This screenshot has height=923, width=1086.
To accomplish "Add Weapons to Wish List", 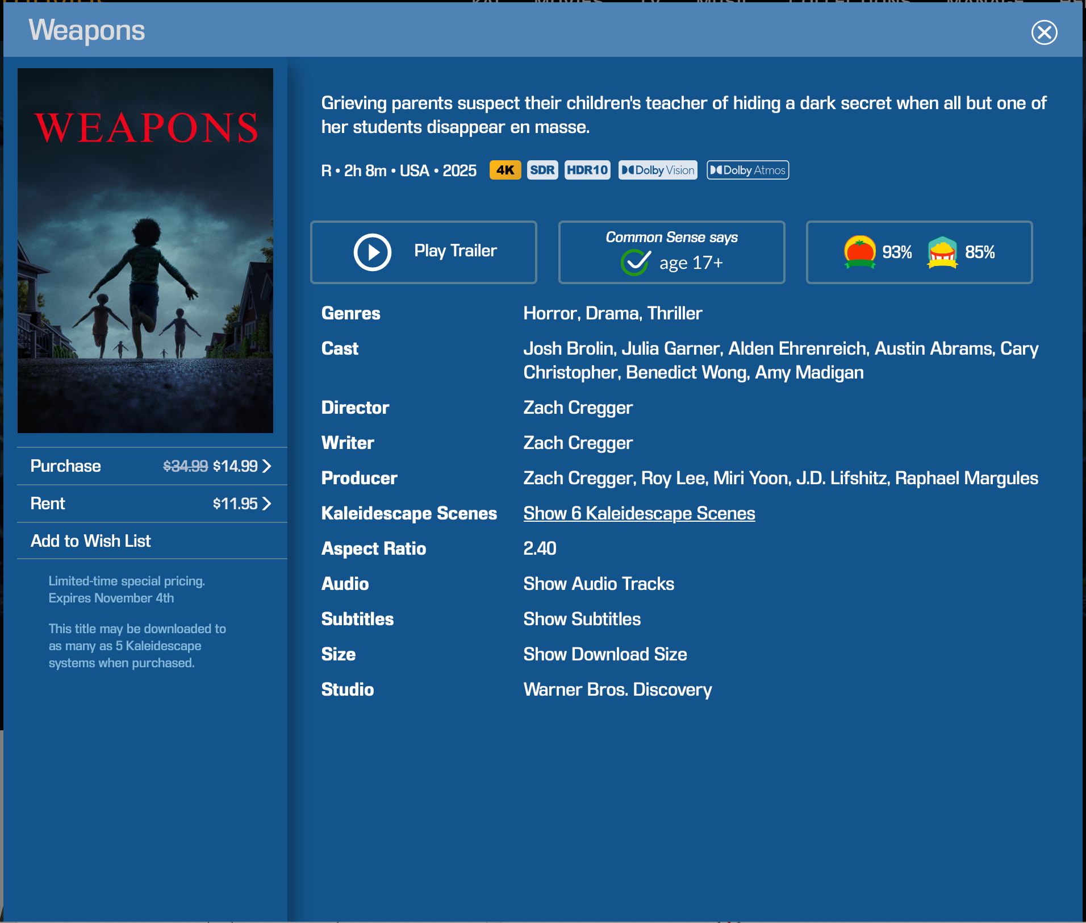I will [x=152, y=541].
